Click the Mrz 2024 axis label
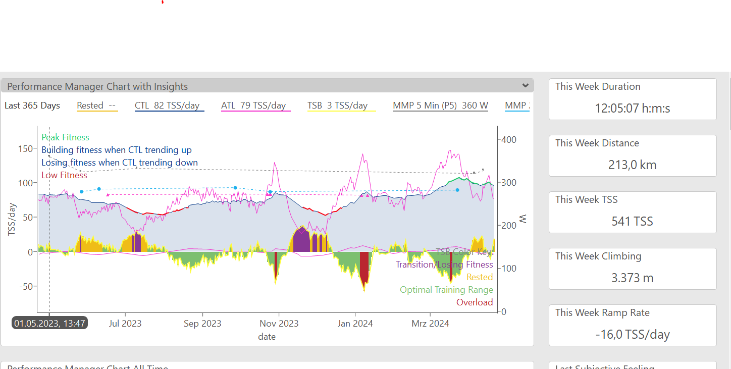 (x=430, y=323)
